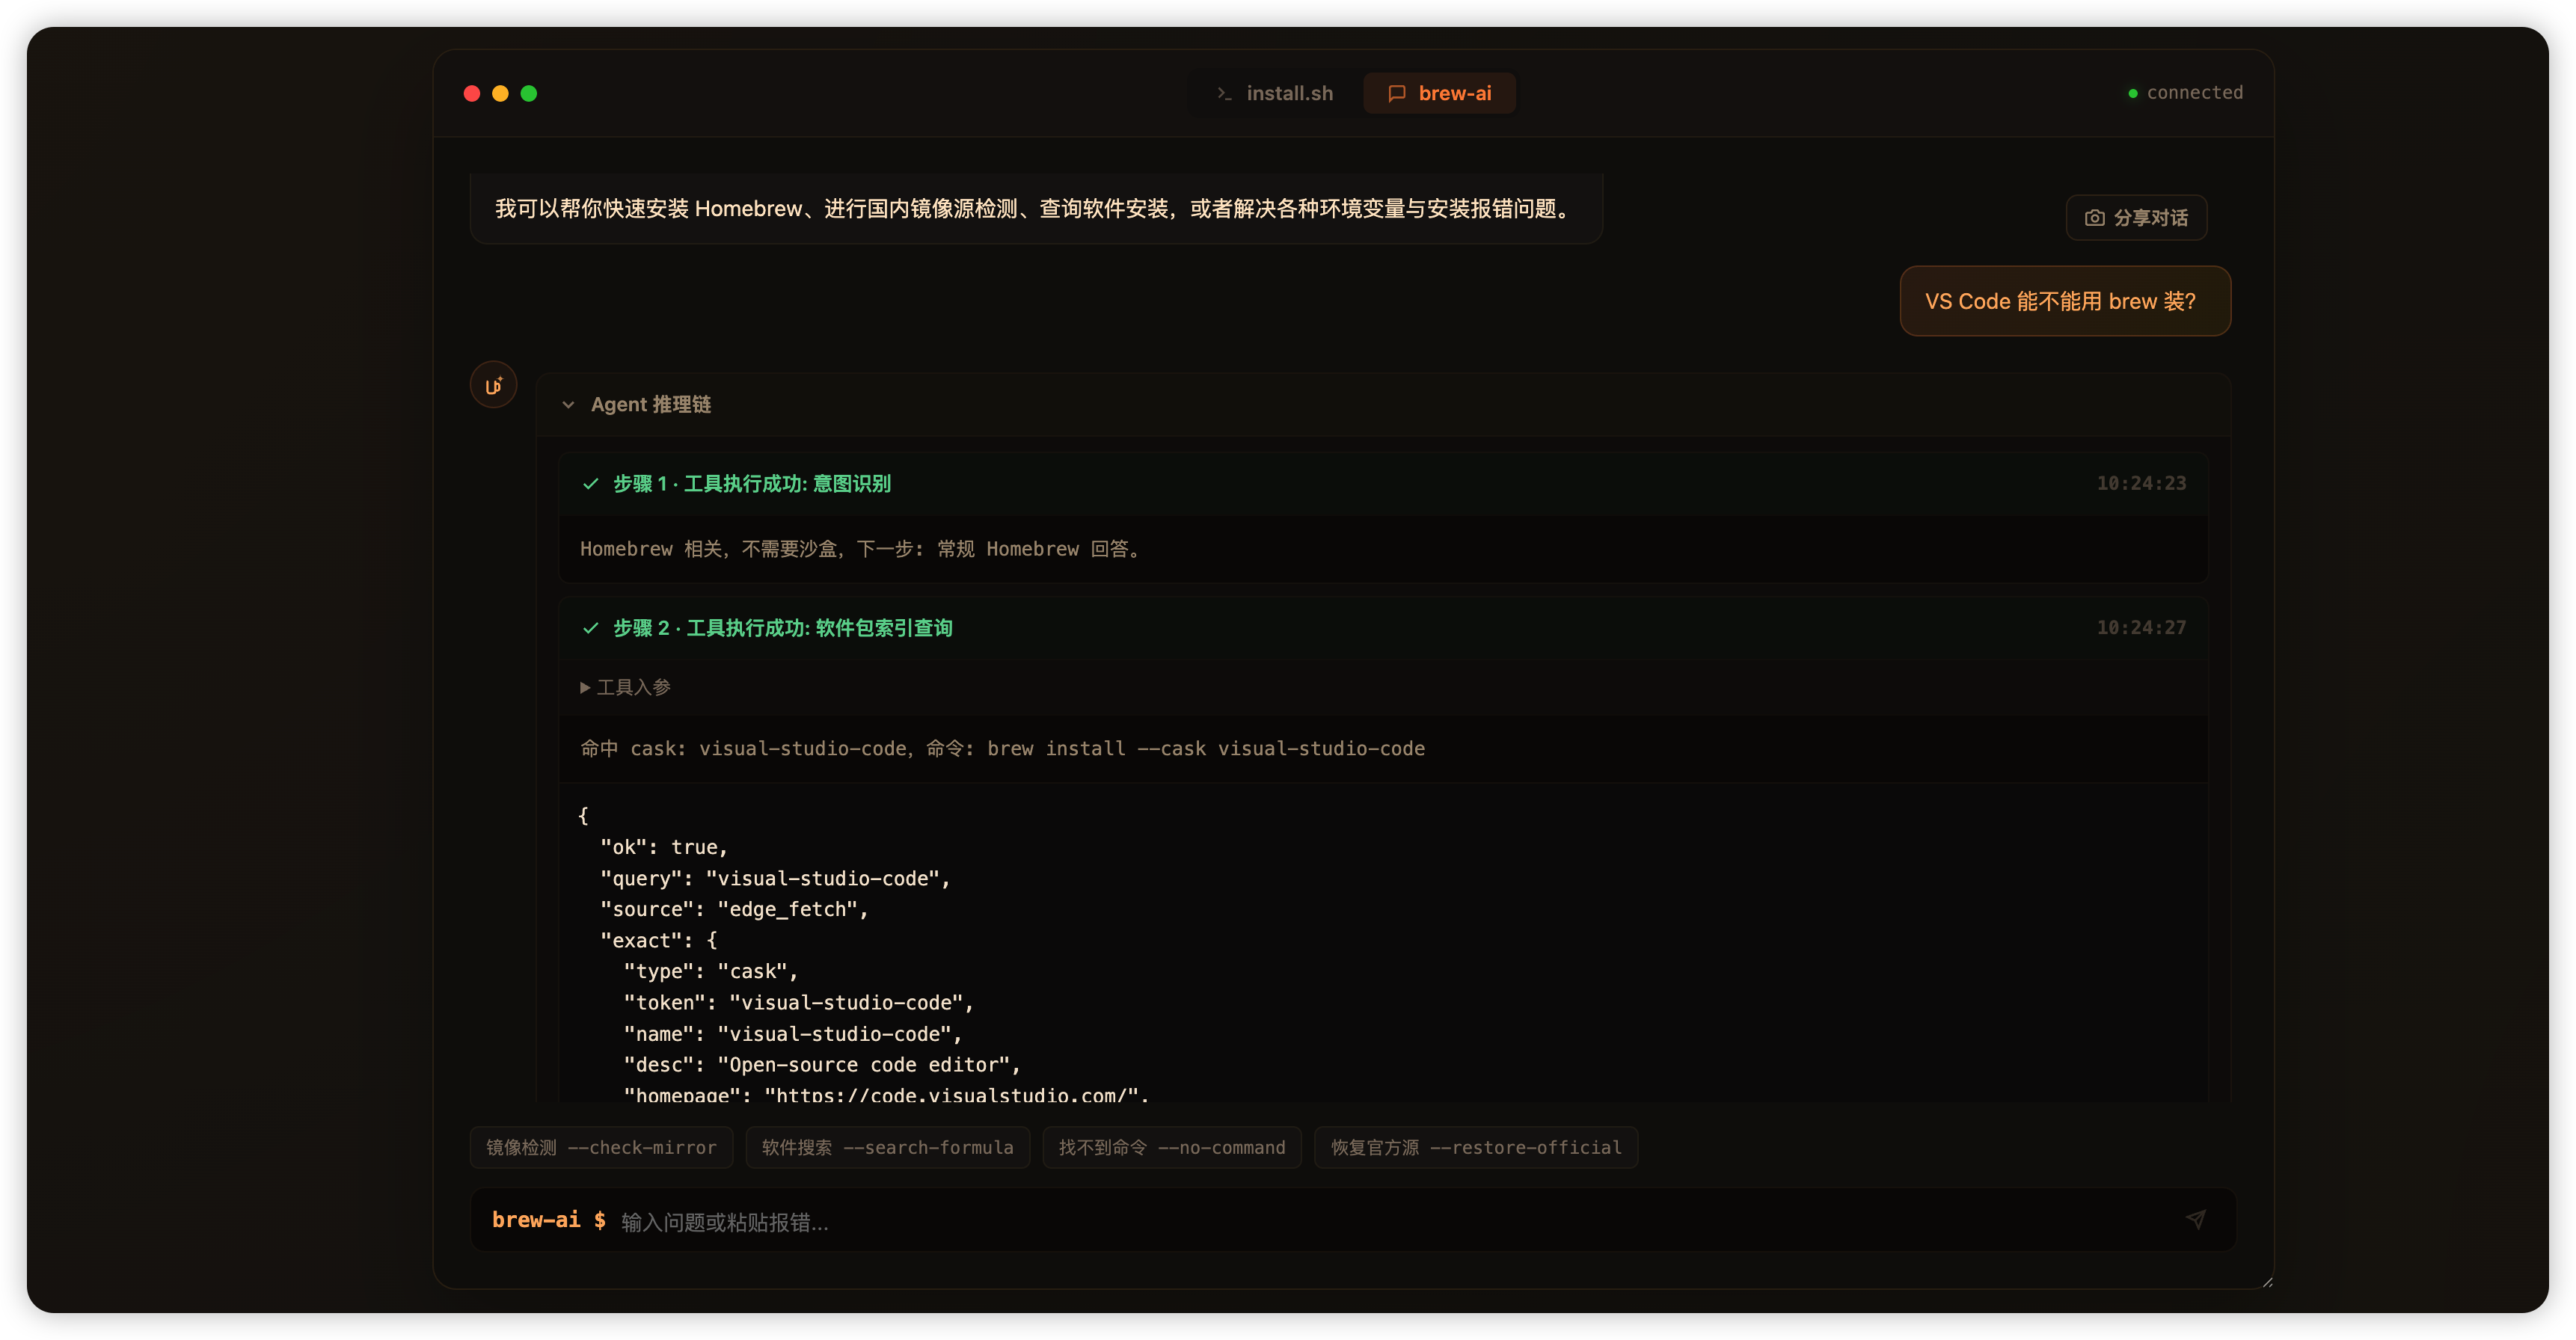Click the send paper-plane icon
The width and height of the screenshot is (2576, 1340).
[2195, 1219]
